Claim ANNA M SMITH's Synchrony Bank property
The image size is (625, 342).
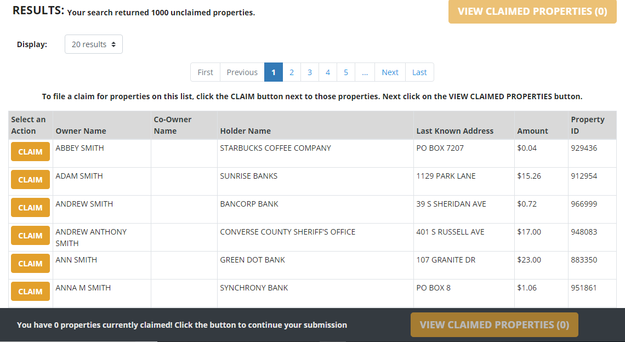pyautogui.click(x=30, y=291)
